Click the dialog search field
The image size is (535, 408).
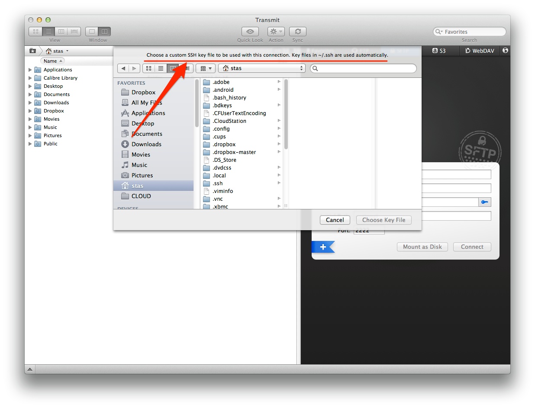coord(363,68)
